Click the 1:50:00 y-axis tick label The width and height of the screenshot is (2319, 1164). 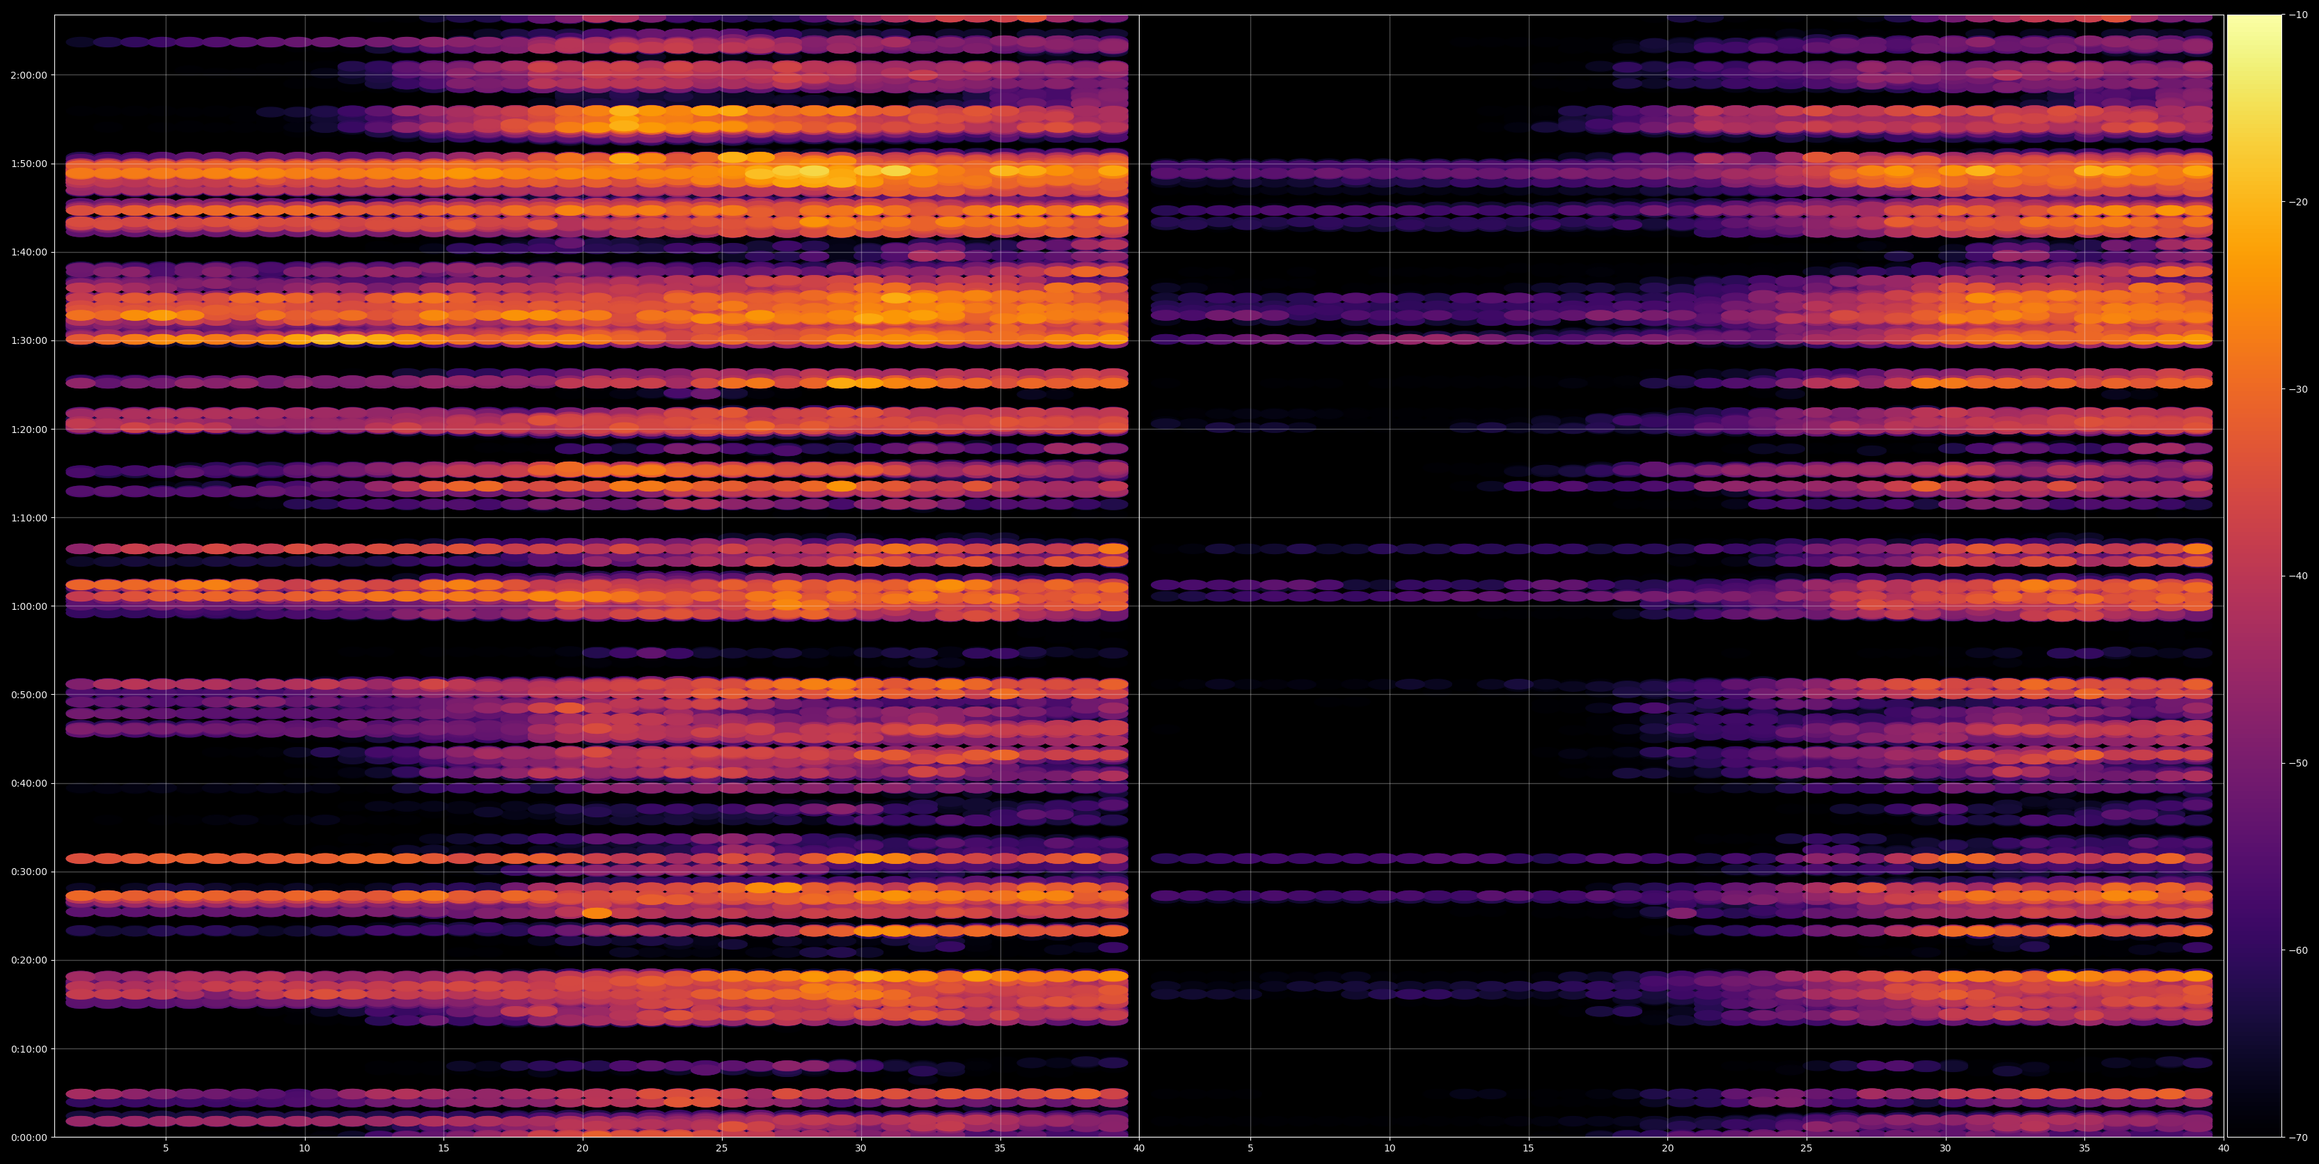point(28,164)
